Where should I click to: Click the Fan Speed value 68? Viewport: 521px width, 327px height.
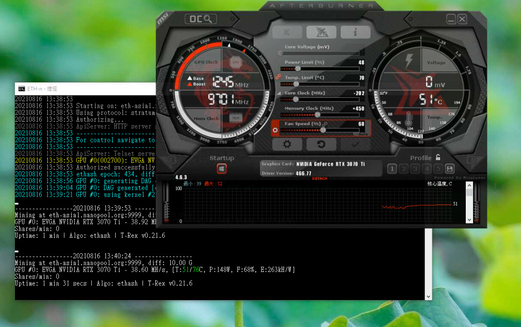361,124
